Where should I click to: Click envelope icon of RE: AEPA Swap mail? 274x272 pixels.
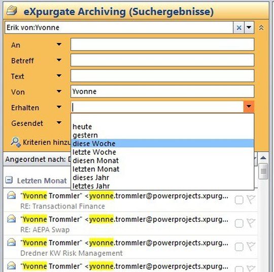tap(11, 219)
